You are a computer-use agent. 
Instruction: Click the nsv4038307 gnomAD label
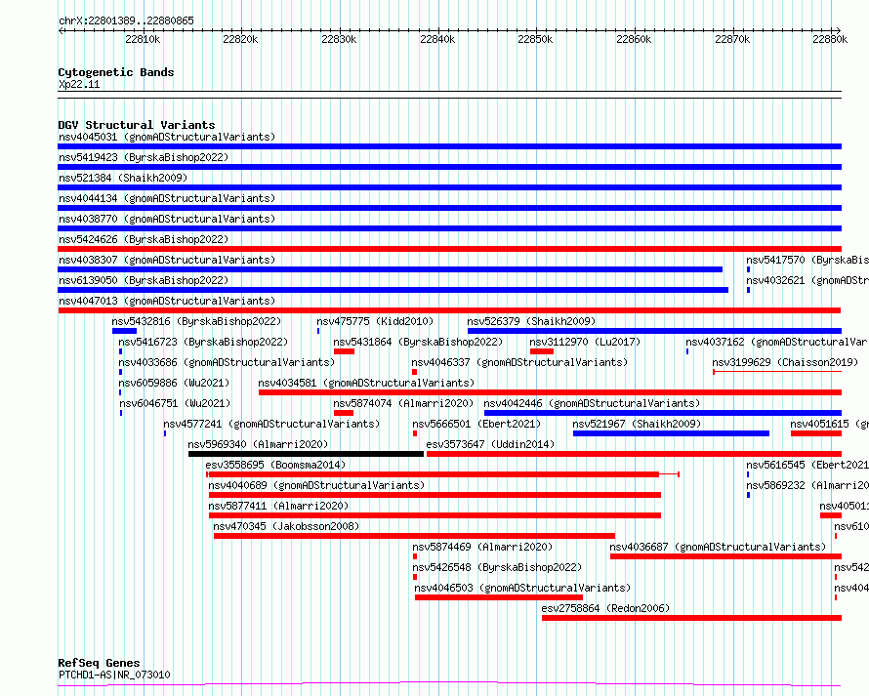[167, 260]
